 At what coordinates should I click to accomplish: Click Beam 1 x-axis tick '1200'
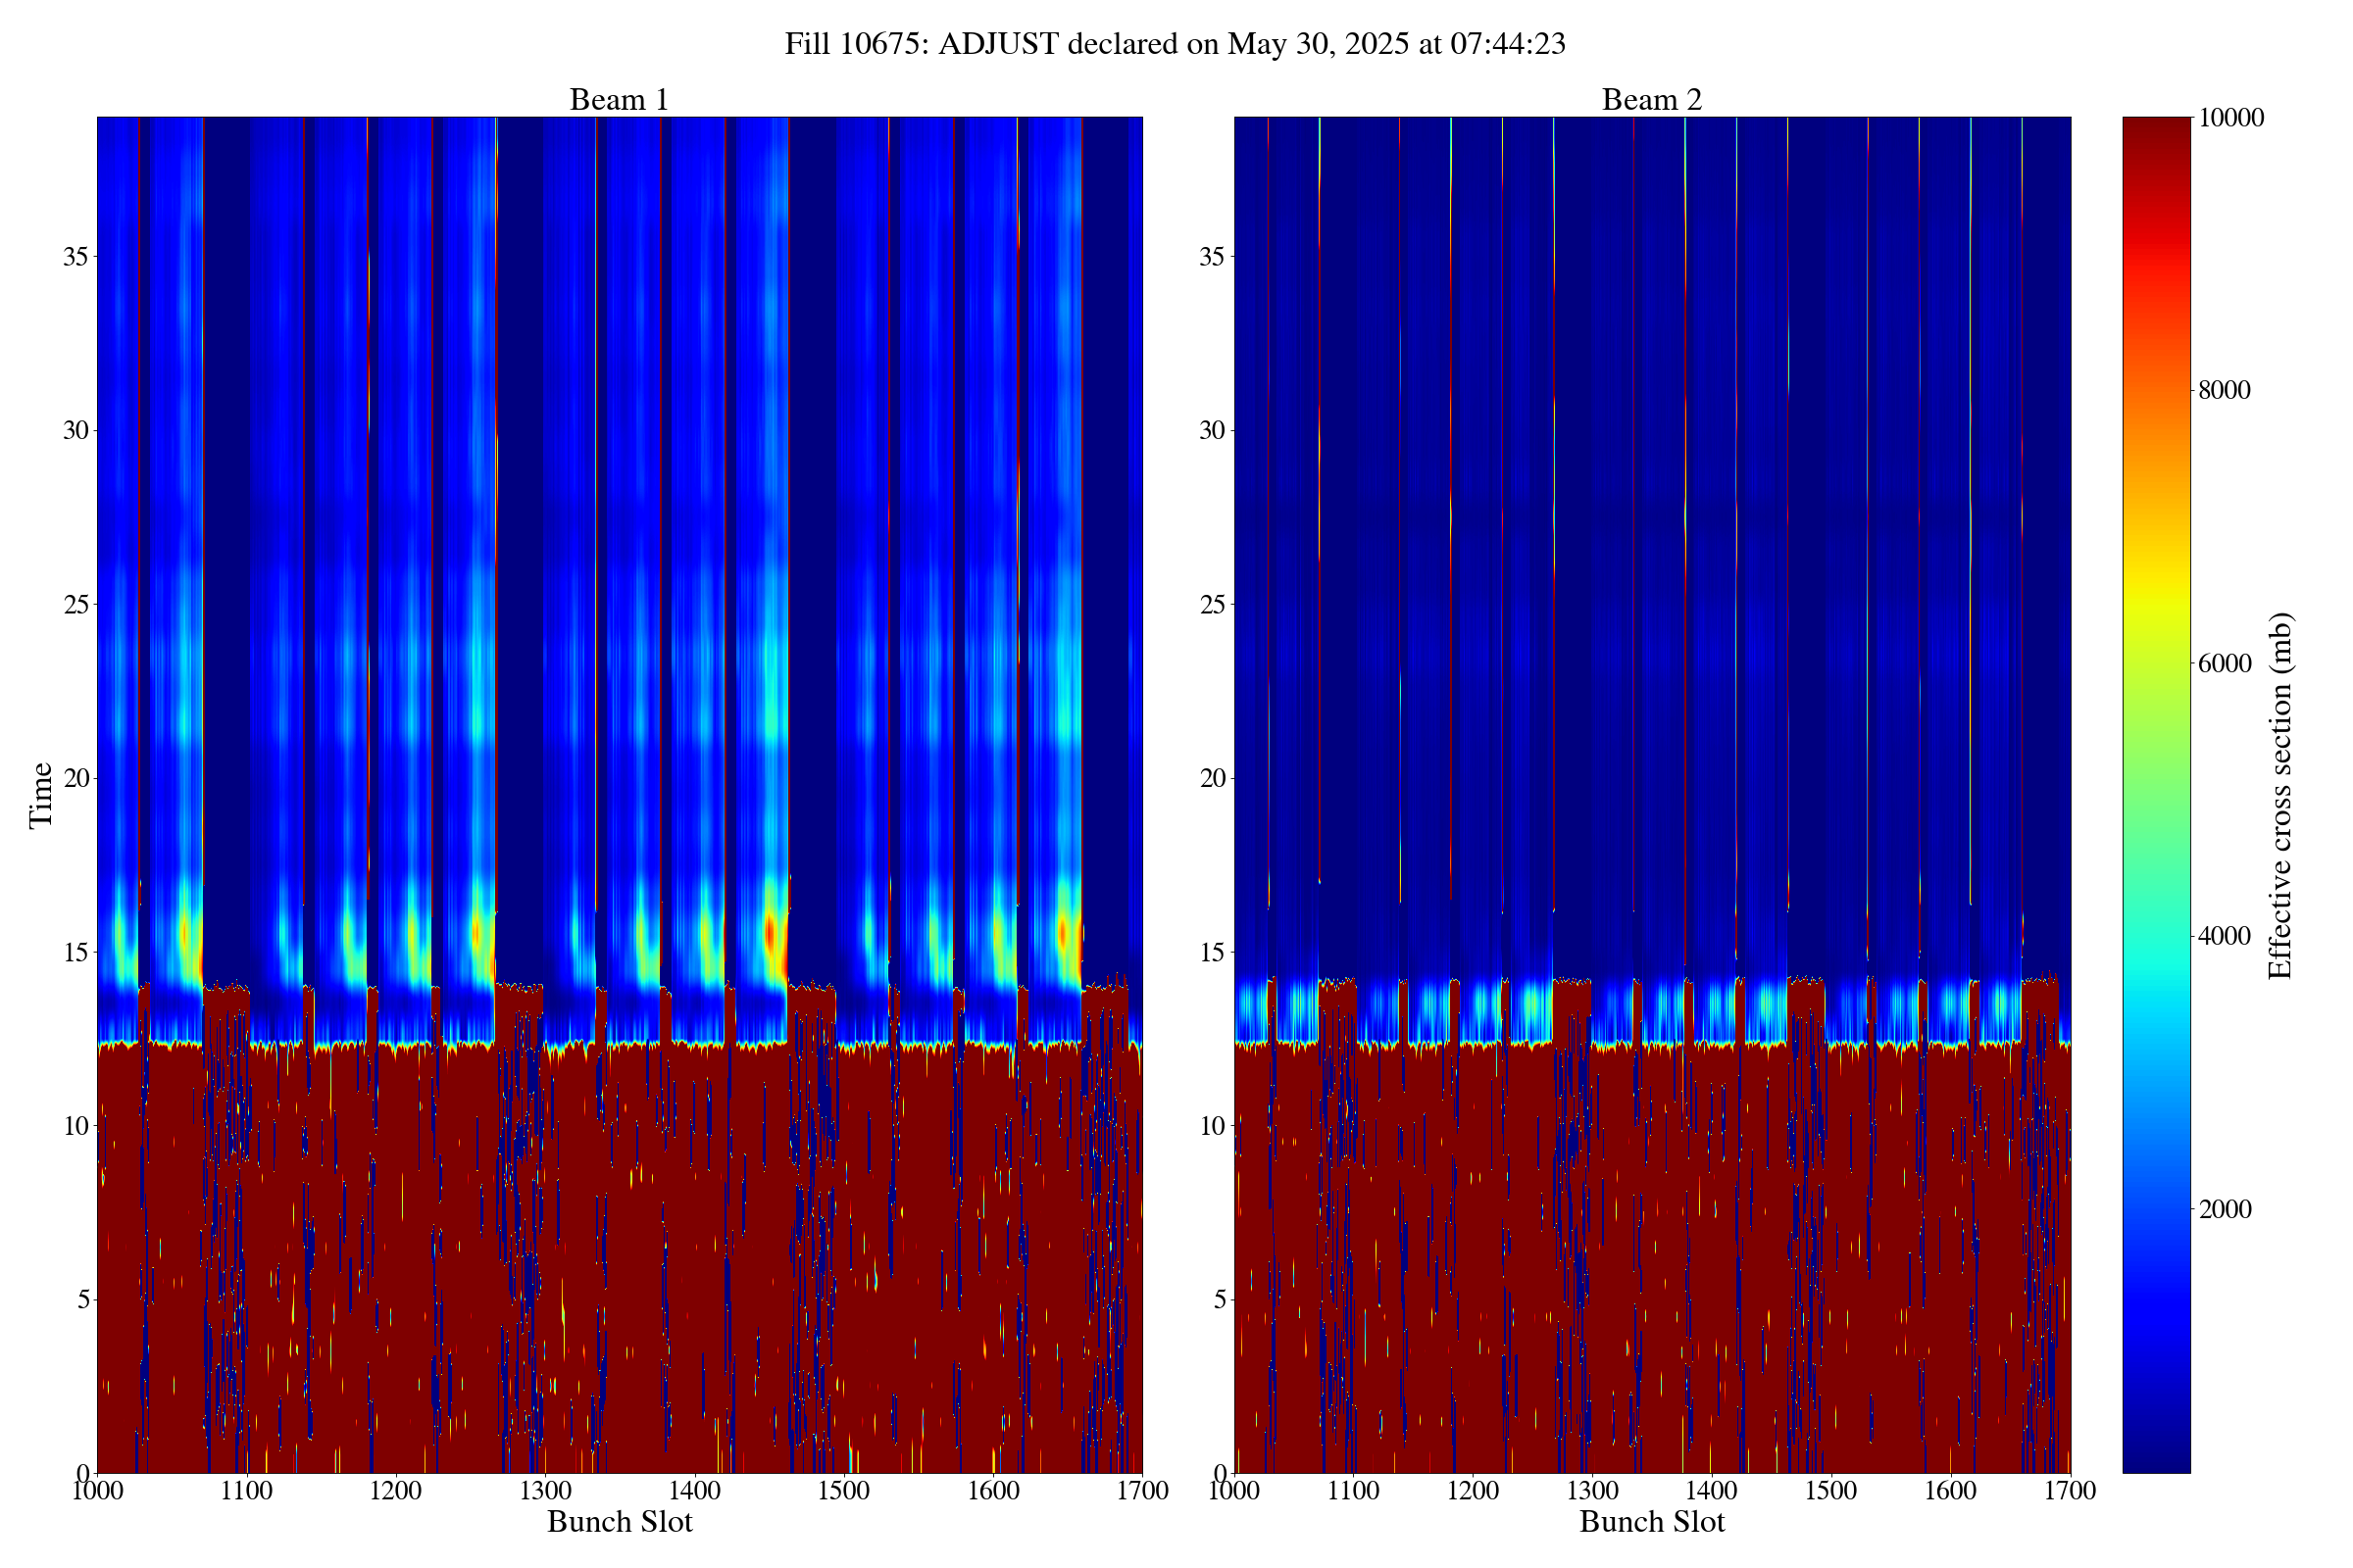[x=395, y=1491]
